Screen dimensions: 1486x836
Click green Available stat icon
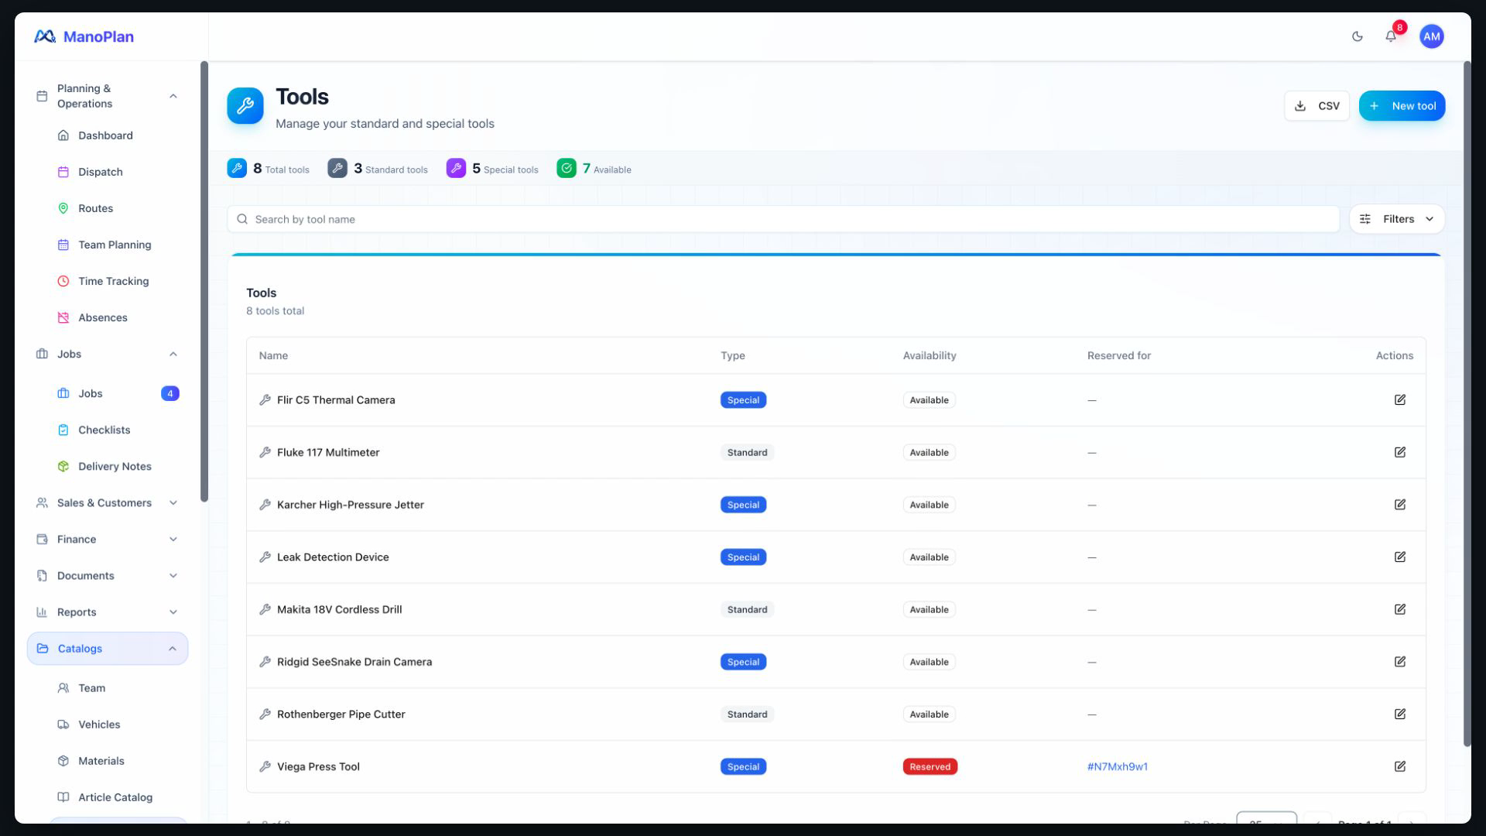point(567,168)
